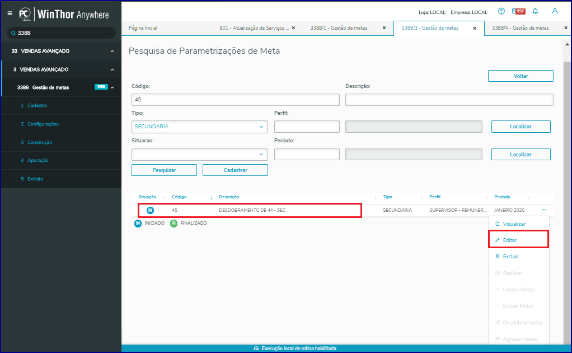Open Apuração in the sidebar

[x=38, y=160]
